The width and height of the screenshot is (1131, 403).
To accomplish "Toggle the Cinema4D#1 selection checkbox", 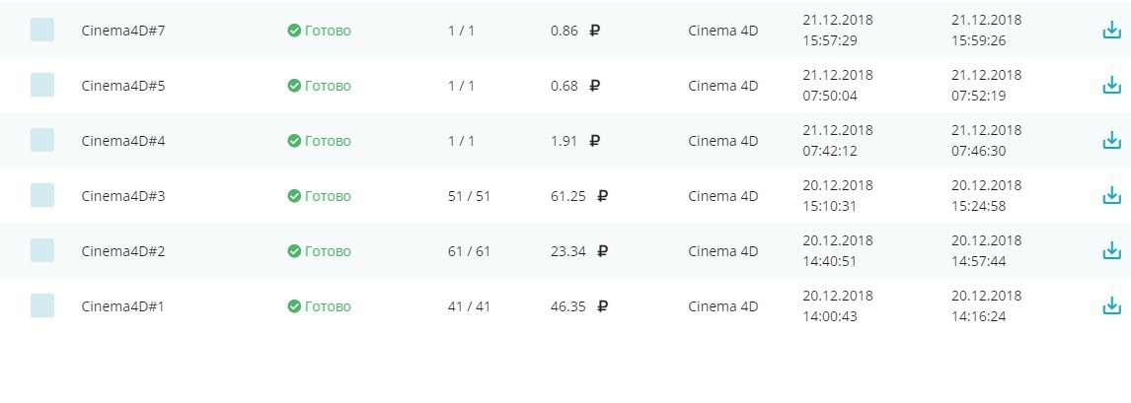I will click(42, 305).
